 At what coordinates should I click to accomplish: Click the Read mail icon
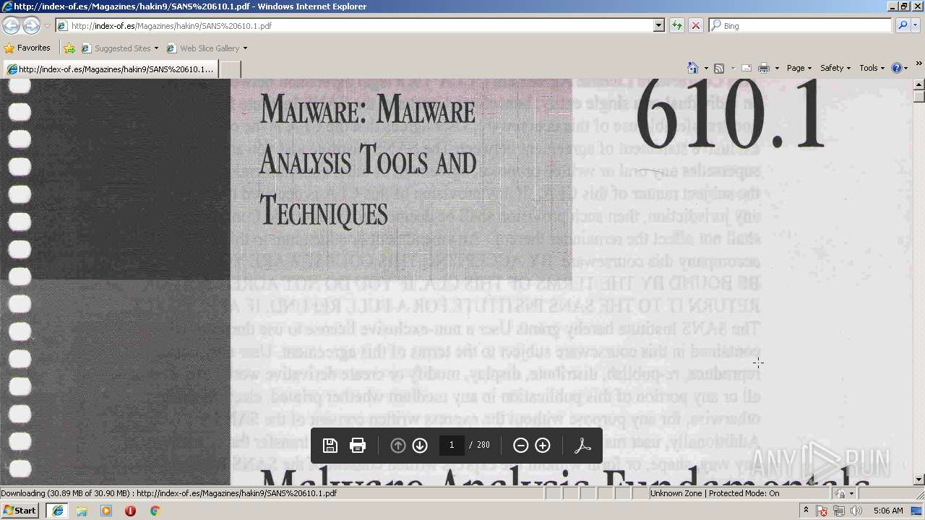747,68
